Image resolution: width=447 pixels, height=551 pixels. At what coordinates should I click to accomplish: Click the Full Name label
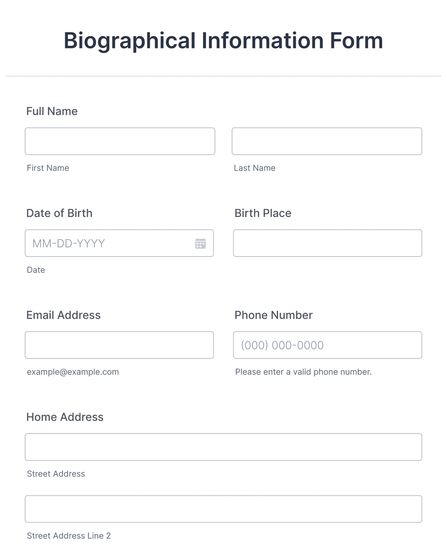point(52,111)
